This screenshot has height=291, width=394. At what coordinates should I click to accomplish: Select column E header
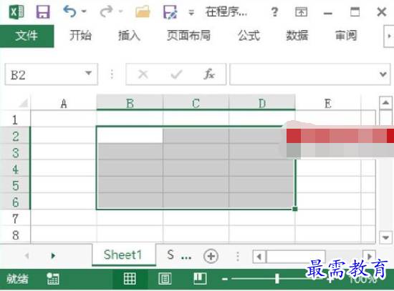point(328,104)
